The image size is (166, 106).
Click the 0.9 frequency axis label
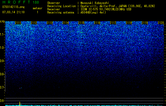coord(2,61)
